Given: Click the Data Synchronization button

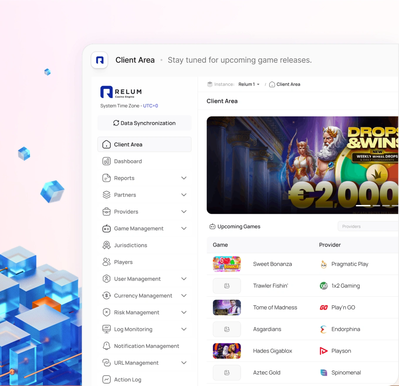Looking at the screenshot, I should pos(144,123).
